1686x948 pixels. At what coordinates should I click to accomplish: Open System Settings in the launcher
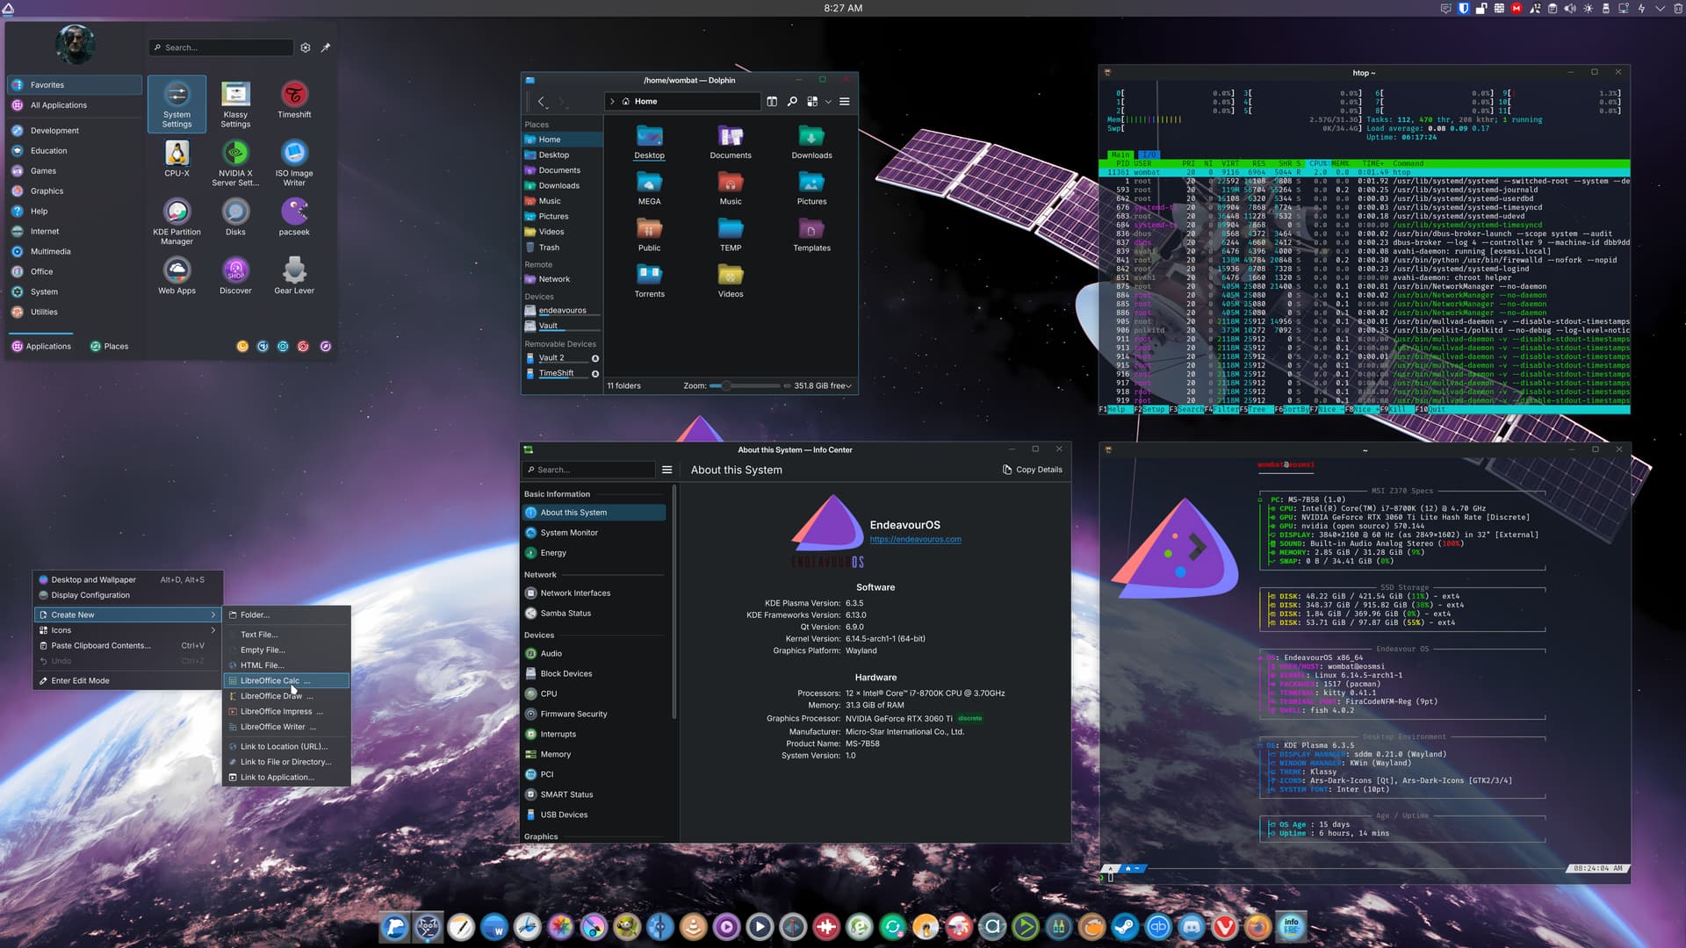coord(177,103)
